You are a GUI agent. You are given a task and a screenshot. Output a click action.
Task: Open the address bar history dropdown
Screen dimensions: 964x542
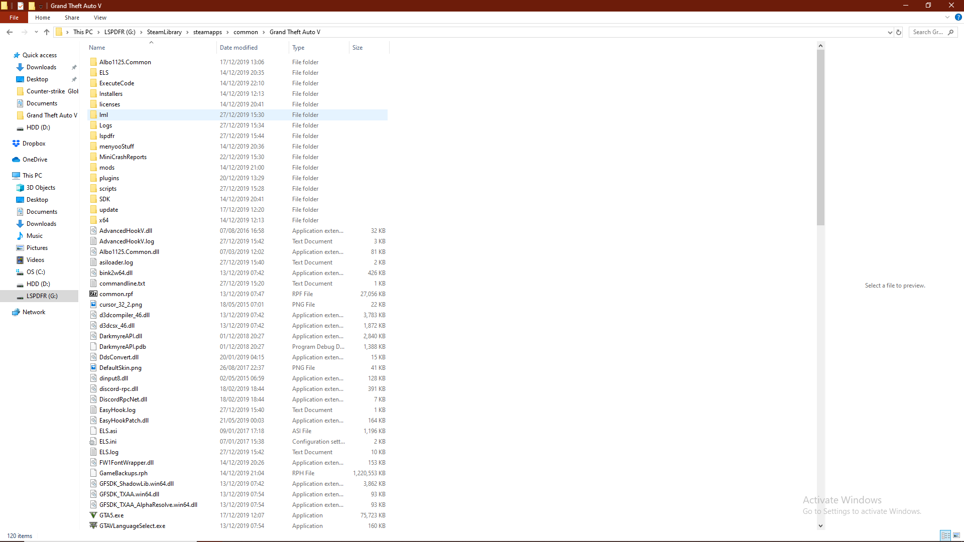pyautogui.click(x=890, y=32)
